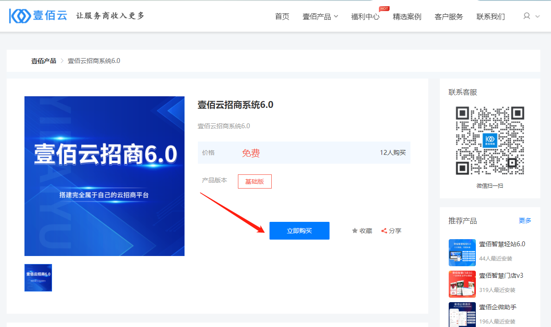The height and width of the screenshot is (327, 551).
Task: Click the 让服务商收入更多 slogan
Action: click(110, 16)
